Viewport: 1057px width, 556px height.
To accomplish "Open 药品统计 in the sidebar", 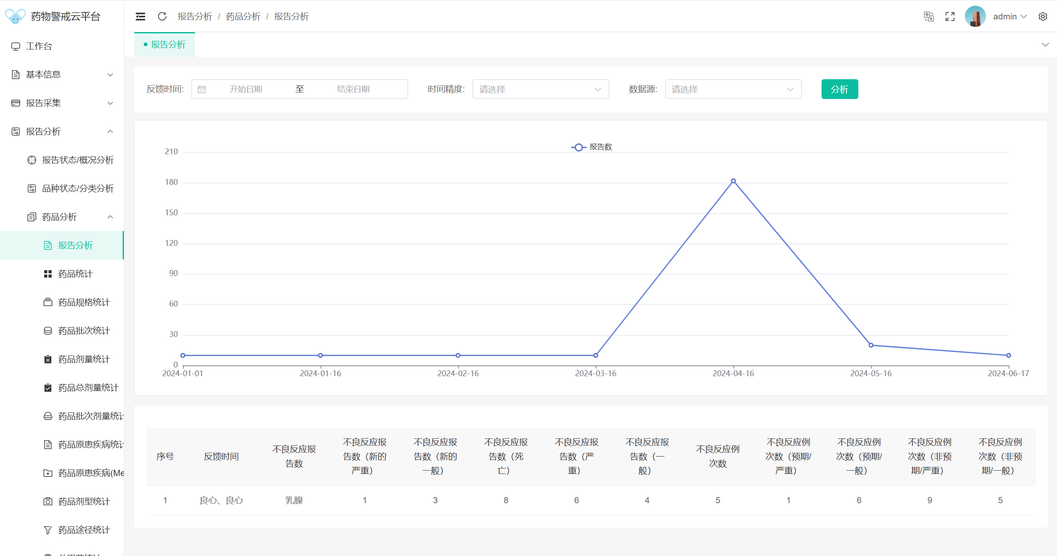I will 75,274.
